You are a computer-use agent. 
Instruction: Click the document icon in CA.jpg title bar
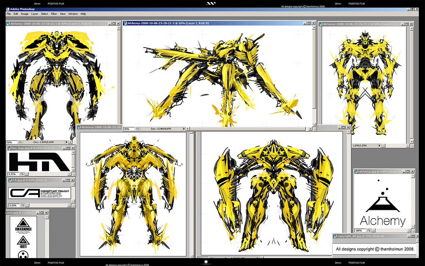(x=10, y=180)
